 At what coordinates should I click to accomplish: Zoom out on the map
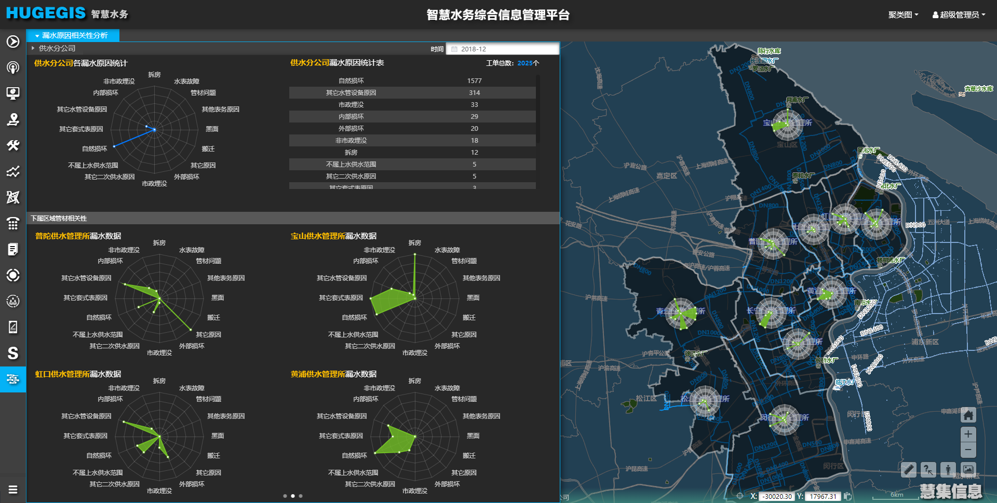pos(968,450)
